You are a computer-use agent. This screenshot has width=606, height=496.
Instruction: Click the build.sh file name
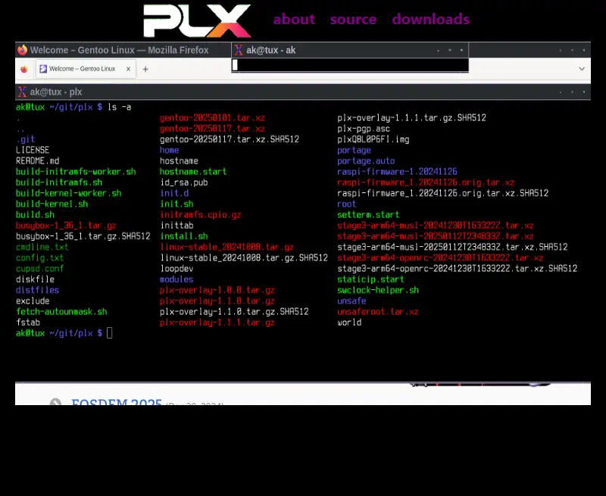tap(35, 215)
